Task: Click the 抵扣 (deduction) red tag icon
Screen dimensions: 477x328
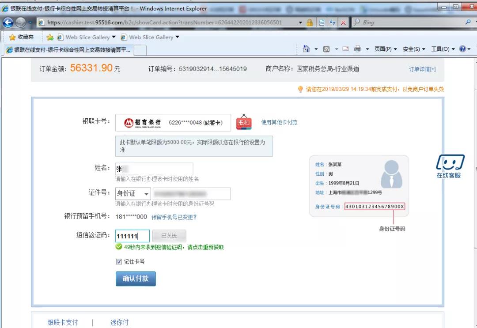Action: click(x=244, y=122)
